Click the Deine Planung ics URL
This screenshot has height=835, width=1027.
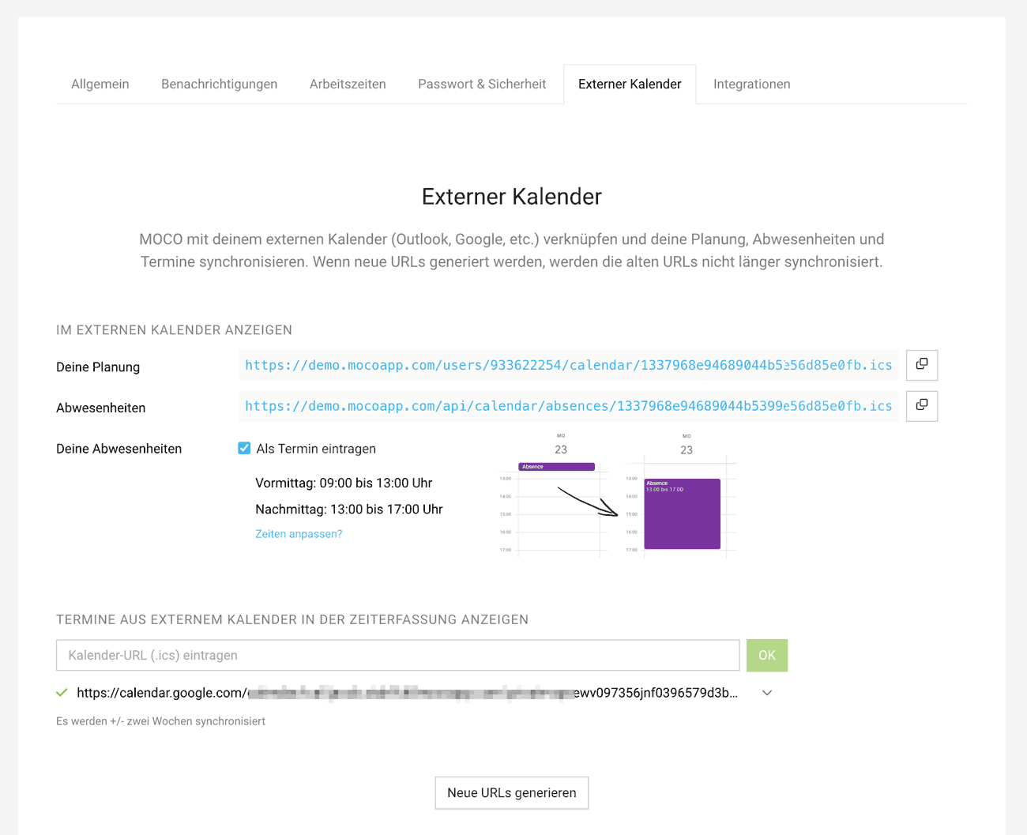[x=568, y=365]
